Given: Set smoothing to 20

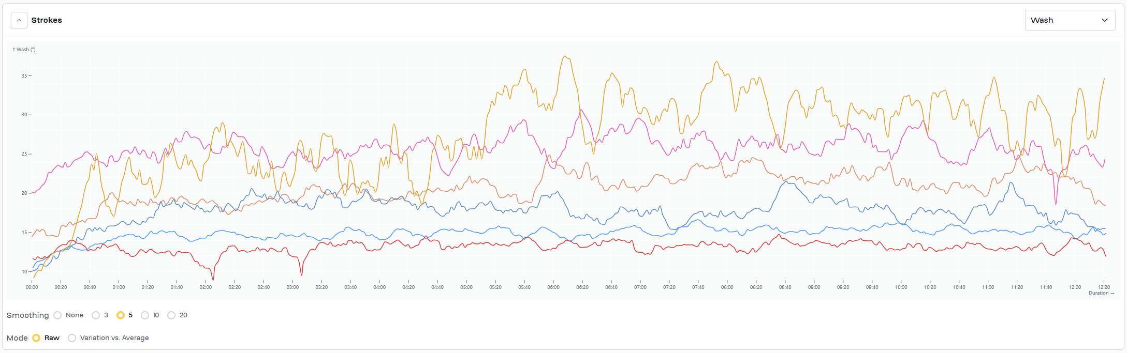Looking at the screenshot, I should tap(171, 315).
